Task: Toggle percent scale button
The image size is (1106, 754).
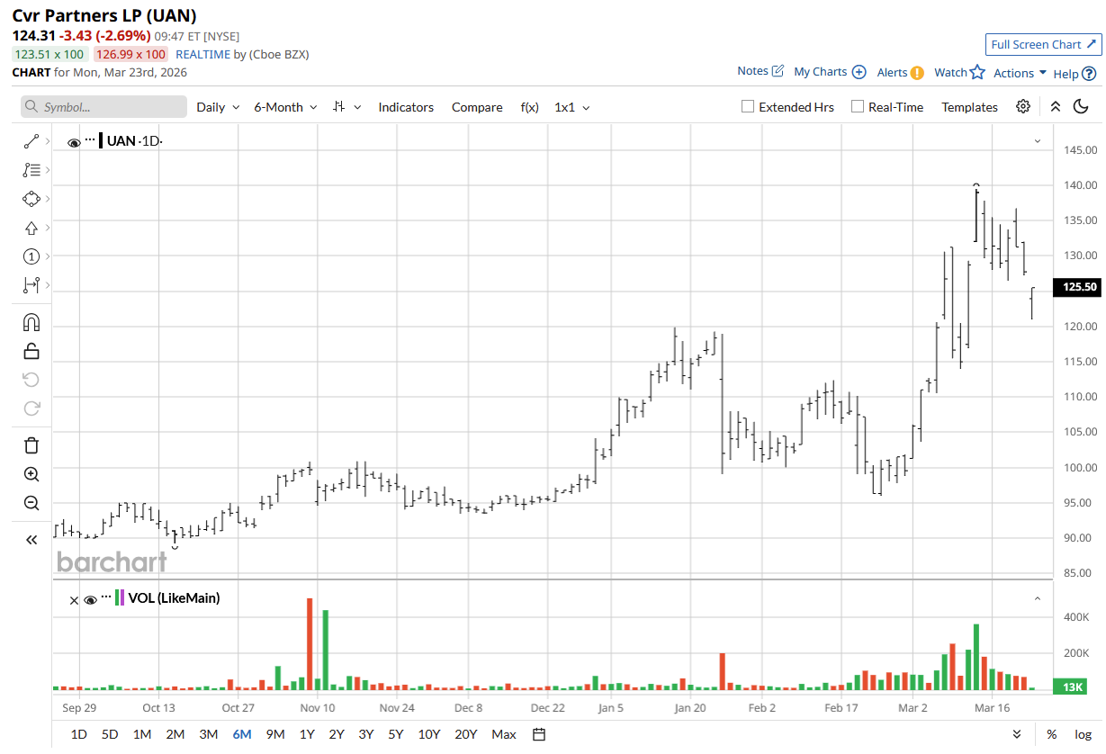Action: [x=1051, y=734]
